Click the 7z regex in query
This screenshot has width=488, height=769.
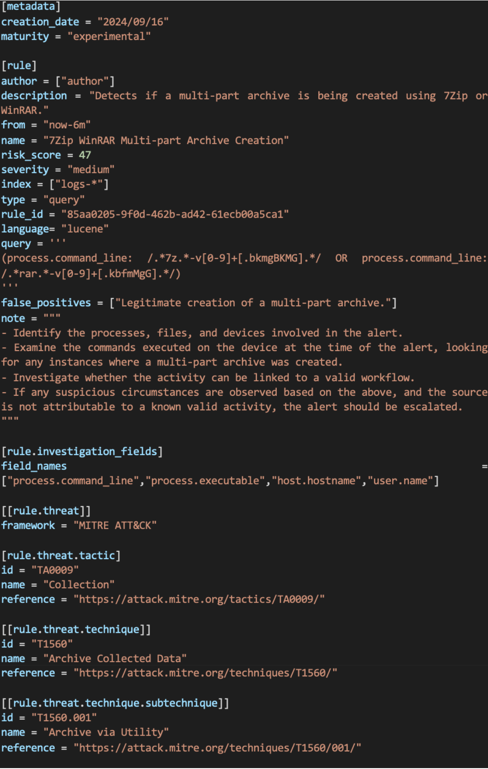234,258
